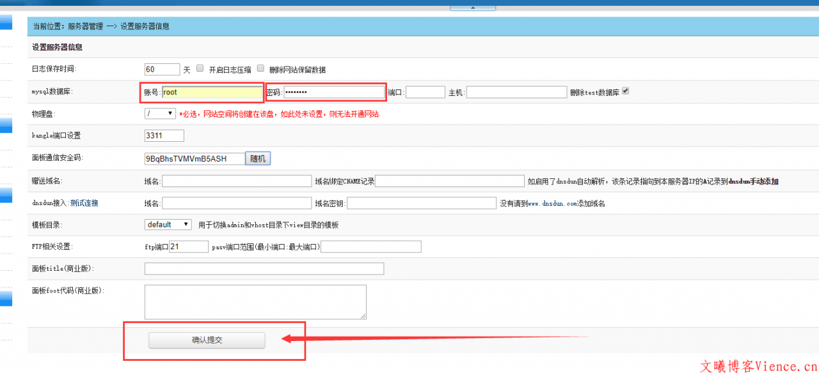Select the mysql 主机 host field
819x373 pixels.
[x=516, y=92]
